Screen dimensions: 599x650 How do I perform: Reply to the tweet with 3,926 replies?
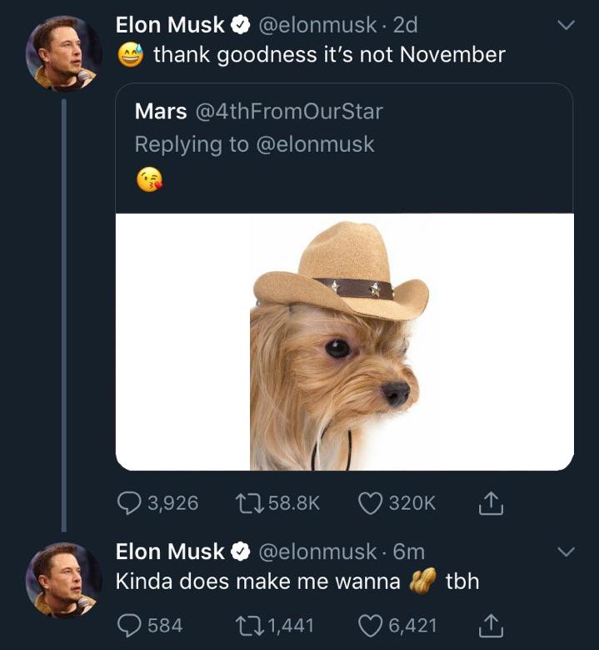tap(130, 502)
